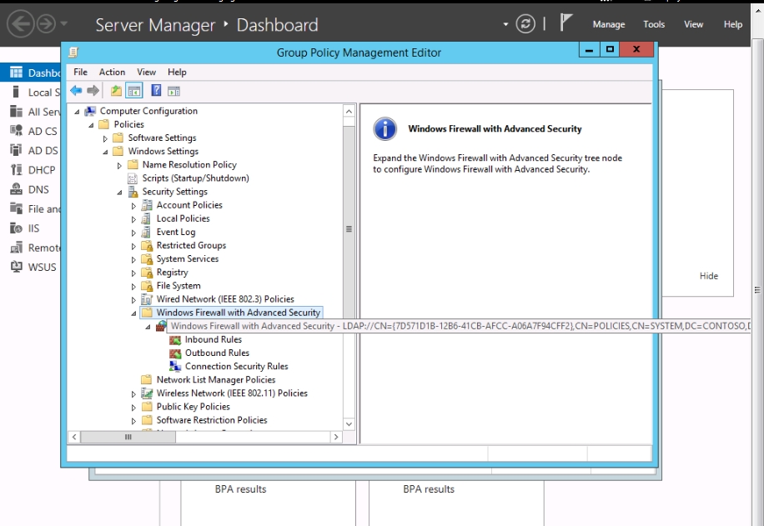Expand the Public Key Policies node
The height and width of the screenshot is (526, 764).
pyautogui.click(x=133, y=407)
